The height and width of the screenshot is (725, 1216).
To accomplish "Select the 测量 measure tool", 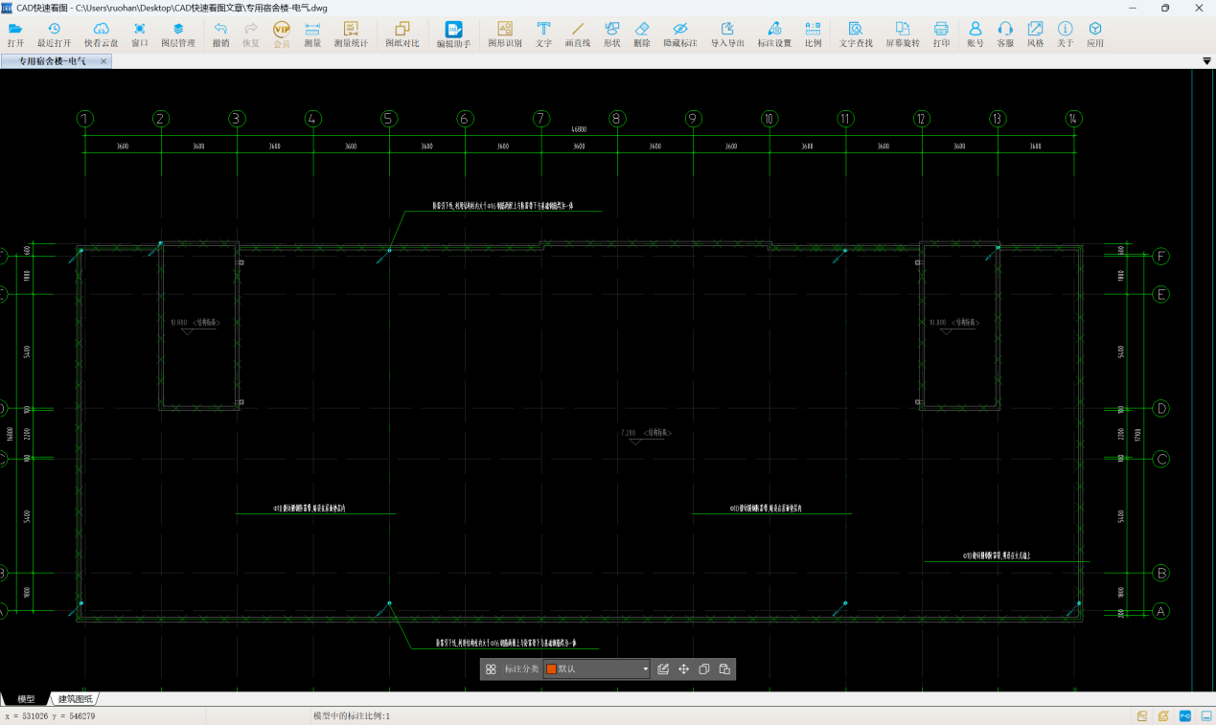I will [x=312, y=34].
